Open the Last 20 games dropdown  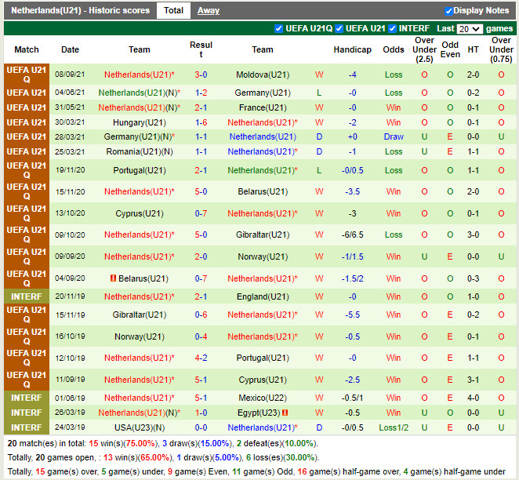click(469, 29)
